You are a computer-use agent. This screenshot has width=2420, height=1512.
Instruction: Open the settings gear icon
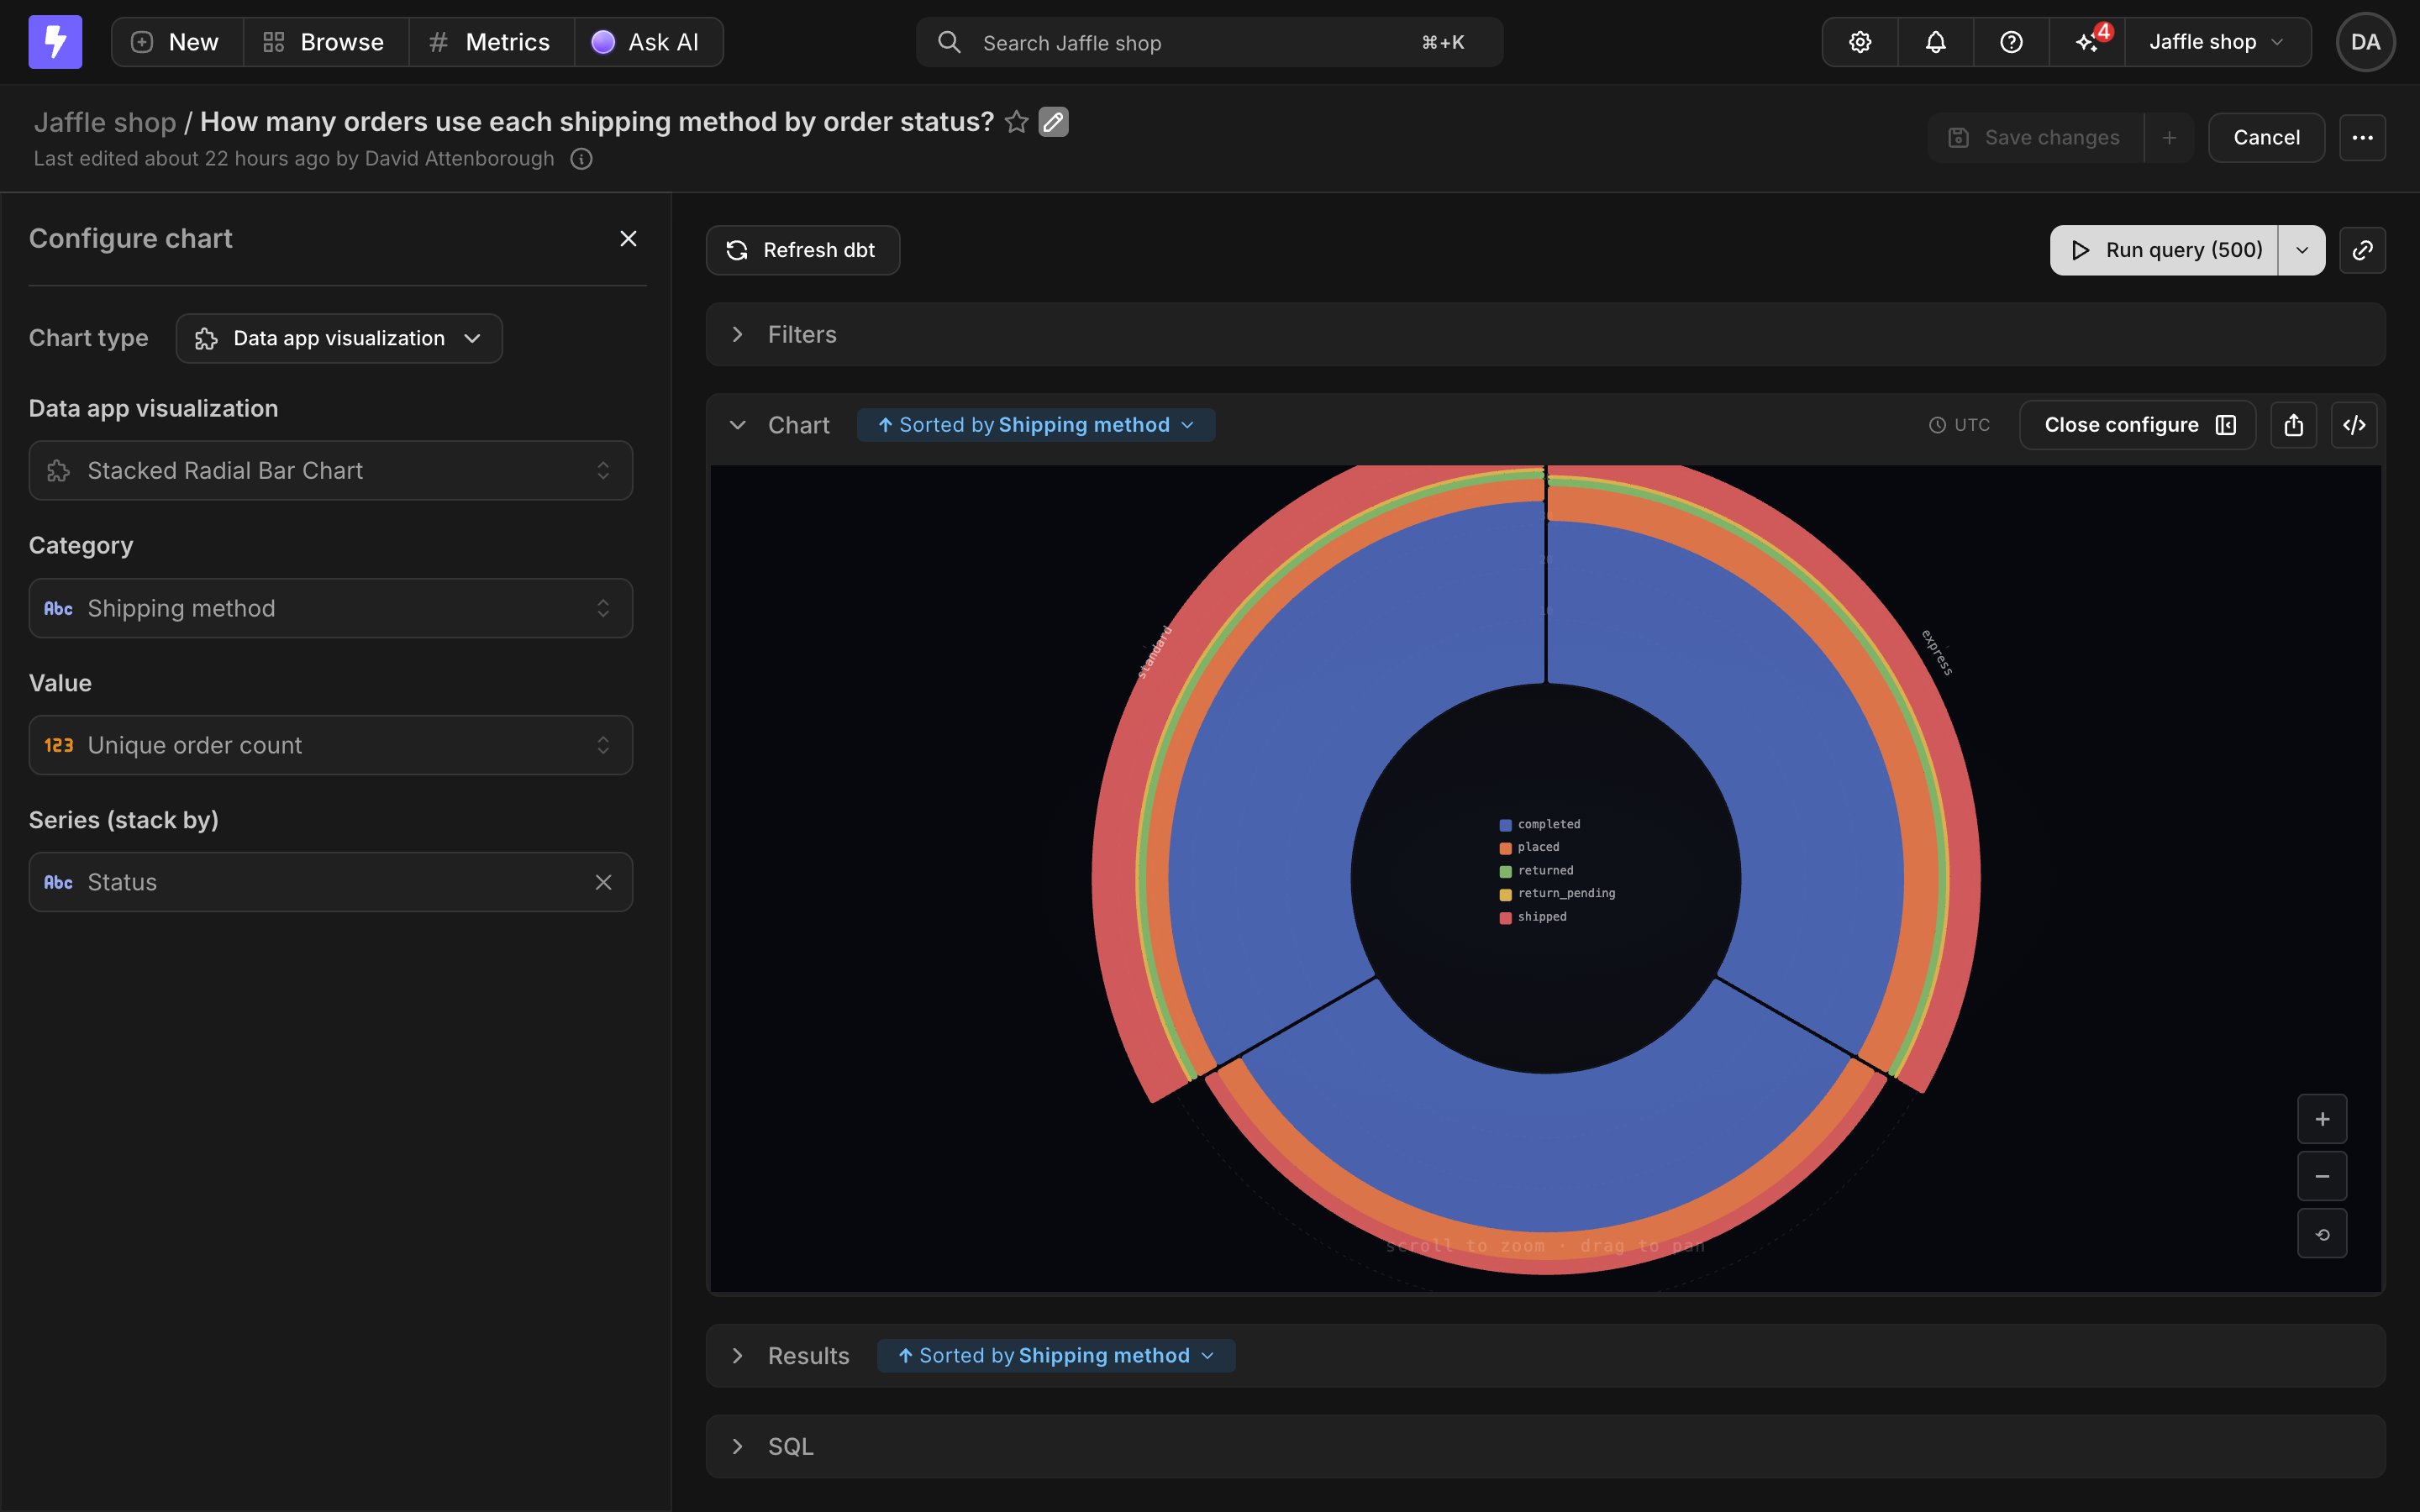coord(1859,42)
